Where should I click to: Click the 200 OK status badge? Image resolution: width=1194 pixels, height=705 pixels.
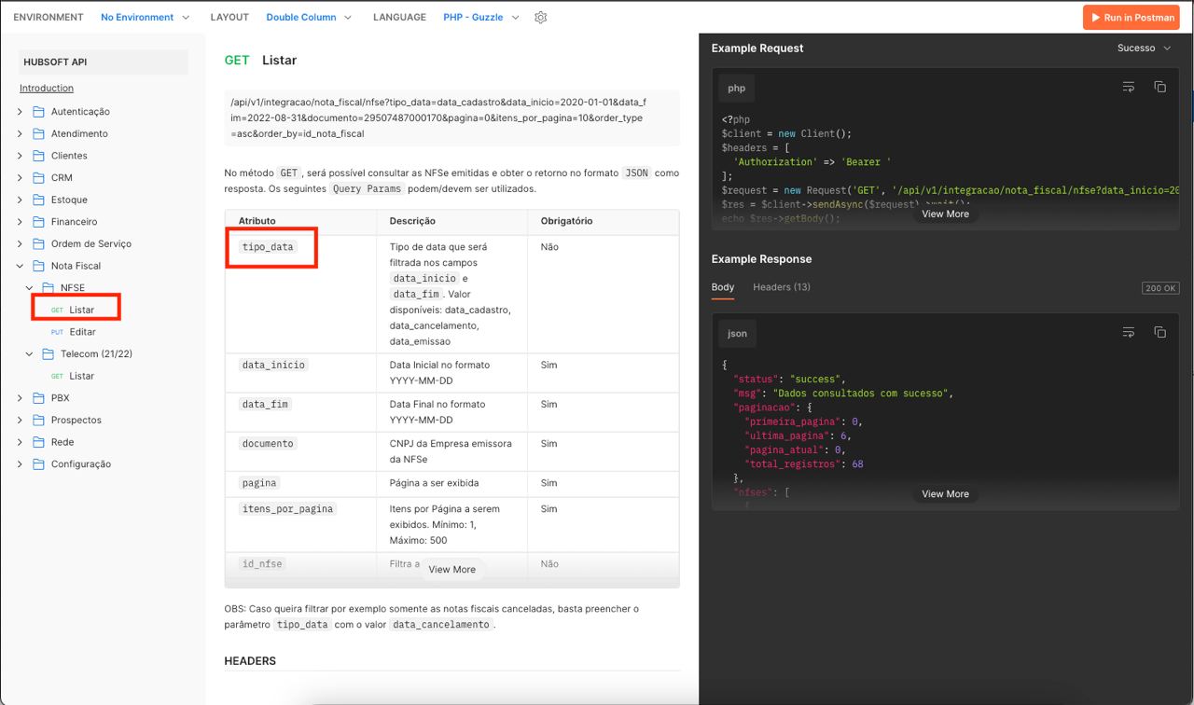(x=1160, y=288)
